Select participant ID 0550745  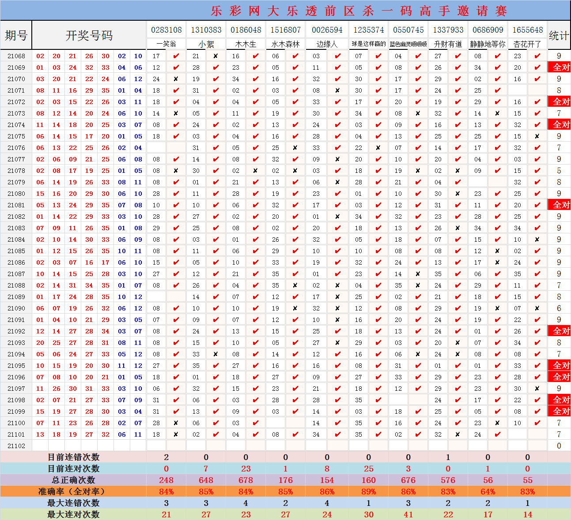click(408, 30)
